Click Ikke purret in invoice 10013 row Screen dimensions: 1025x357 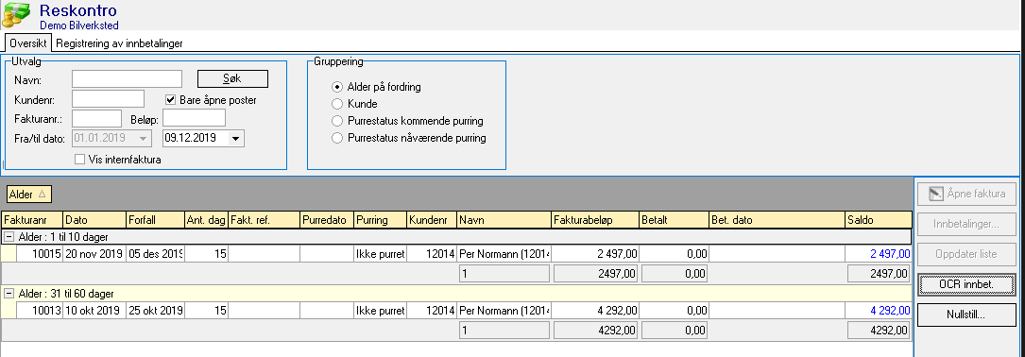[381, 311]
